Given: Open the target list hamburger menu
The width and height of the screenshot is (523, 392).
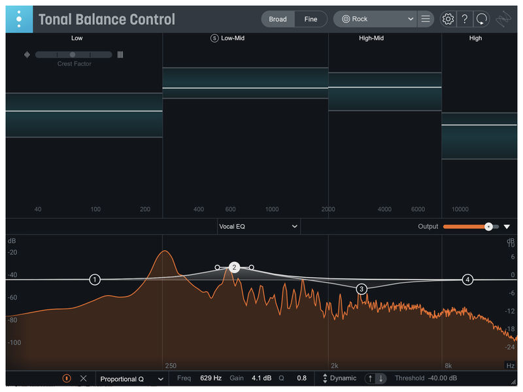Looking at the screenshot, I should [426, 19].
